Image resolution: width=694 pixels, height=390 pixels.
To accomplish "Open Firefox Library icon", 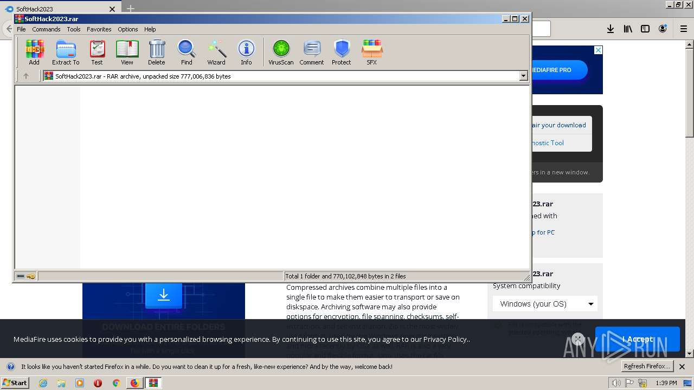I will coord(628,29).
